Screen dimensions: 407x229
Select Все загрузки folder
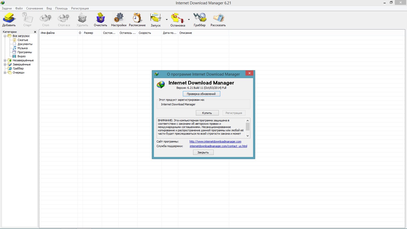tap(21, 36)
